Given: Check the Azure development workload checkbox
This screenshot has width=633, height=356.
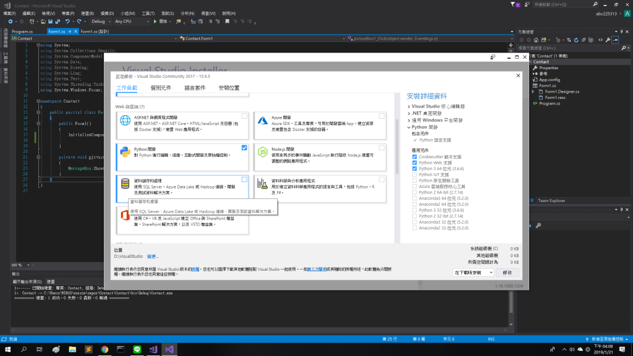Looking at the screenshot, I should [x=381, y=116].
